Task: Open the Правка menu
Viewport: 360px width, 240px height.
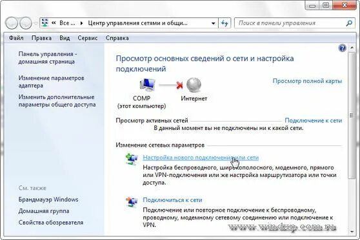Action: pos(41,38)
